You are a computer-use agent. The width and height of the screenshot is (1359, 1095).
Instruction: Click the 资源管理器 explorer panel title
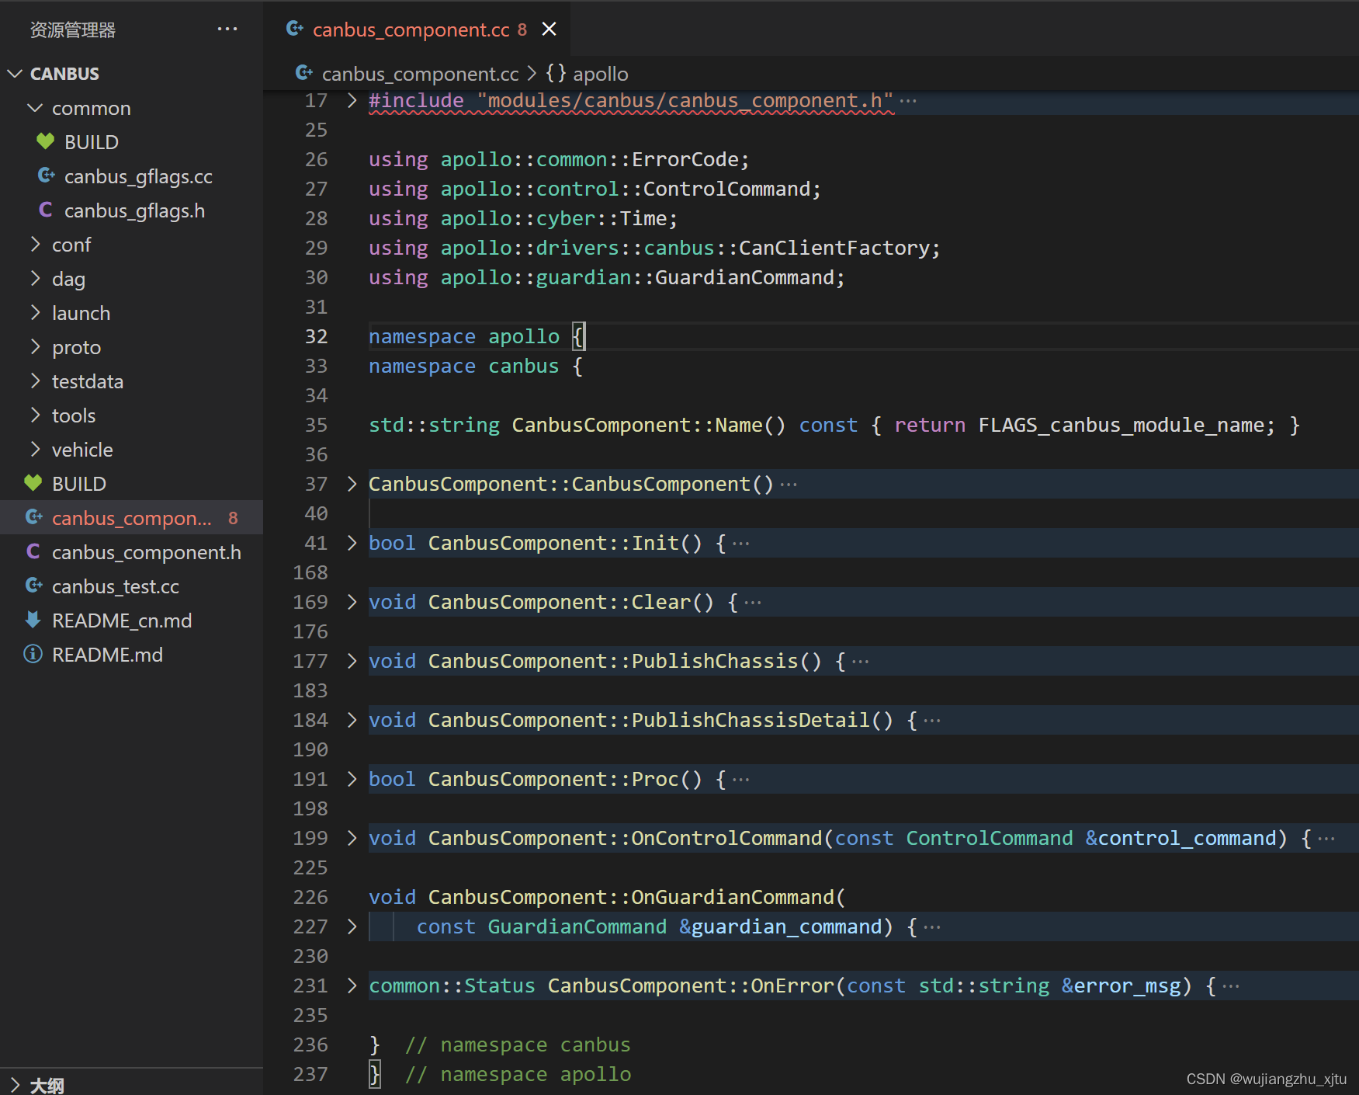[x=73, y=30]
